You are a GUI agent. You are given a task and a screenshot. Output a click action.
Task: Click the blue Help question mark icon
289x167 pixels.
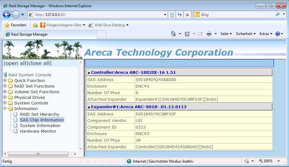pos(277,34)
